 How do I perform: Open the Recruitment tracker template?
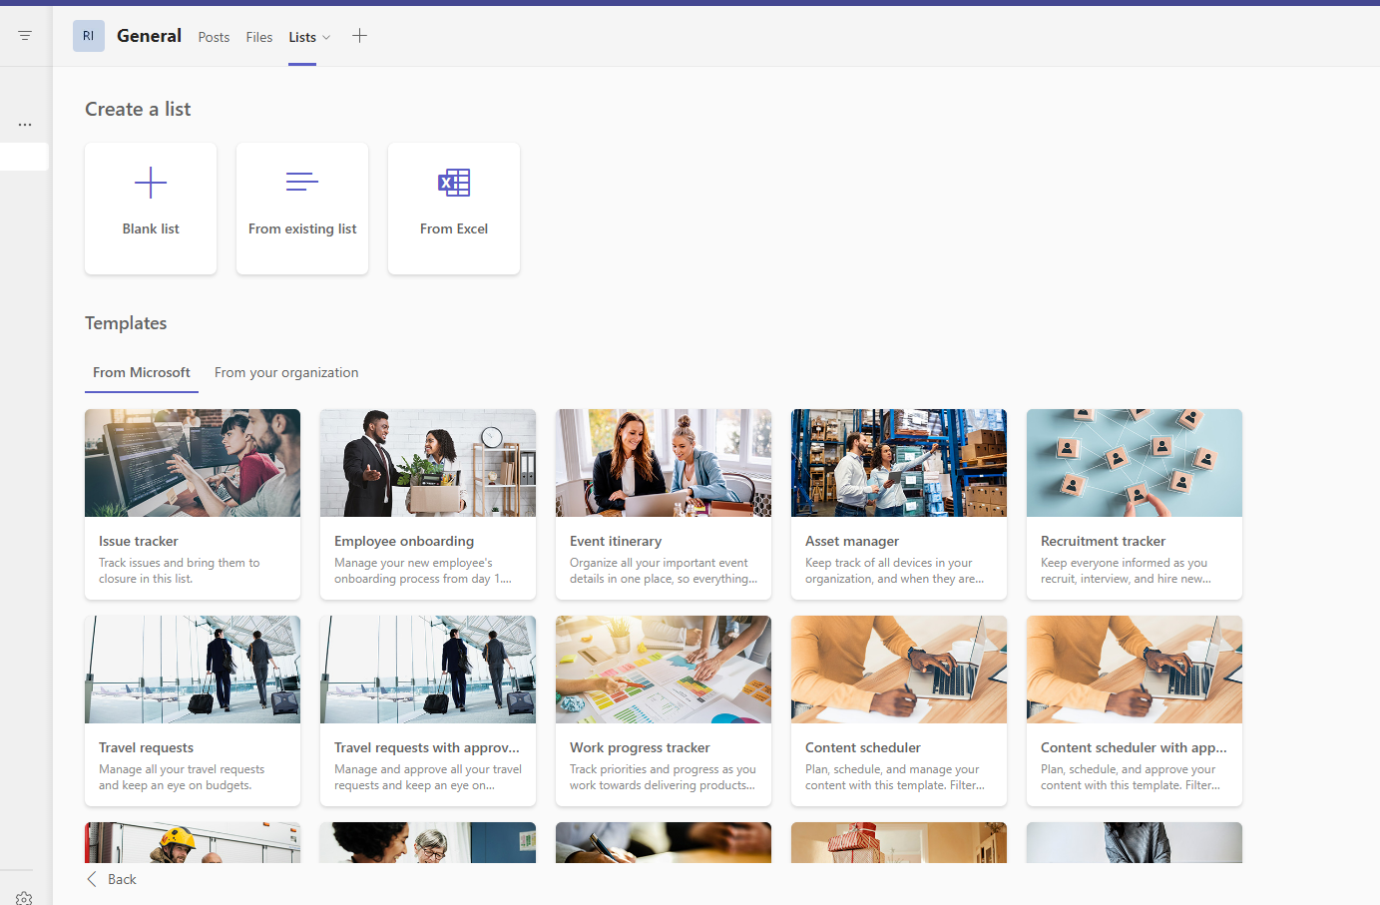click(1135, 504)
